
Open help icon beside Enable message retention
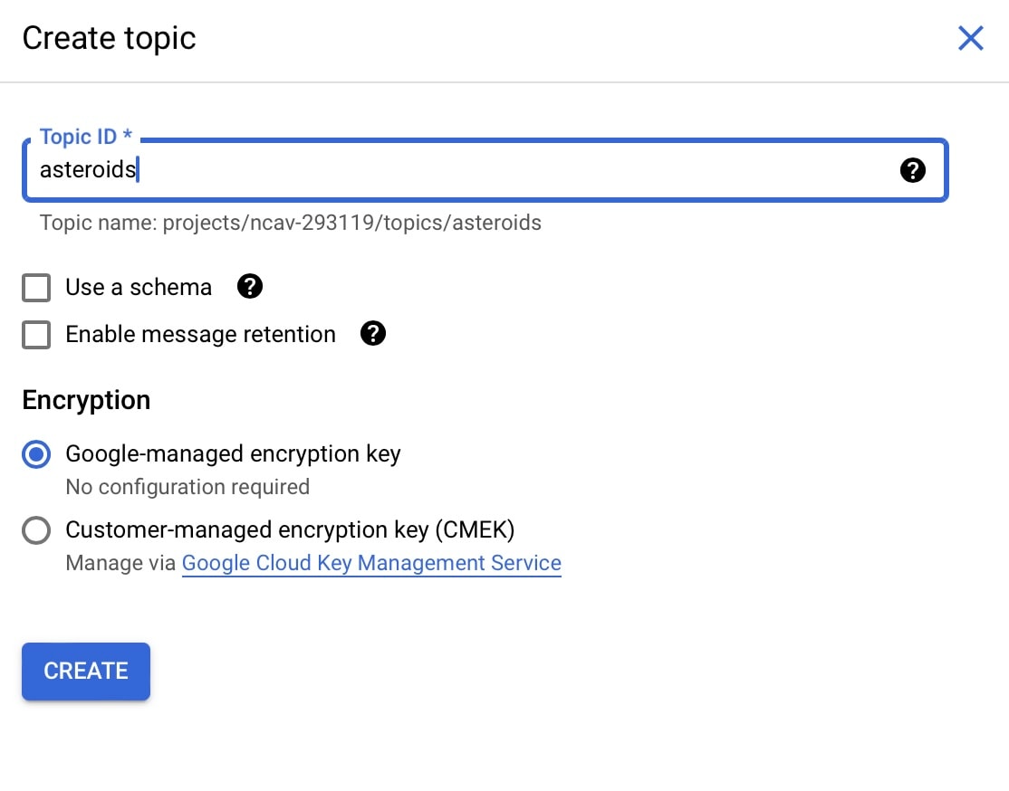(372, 334)
